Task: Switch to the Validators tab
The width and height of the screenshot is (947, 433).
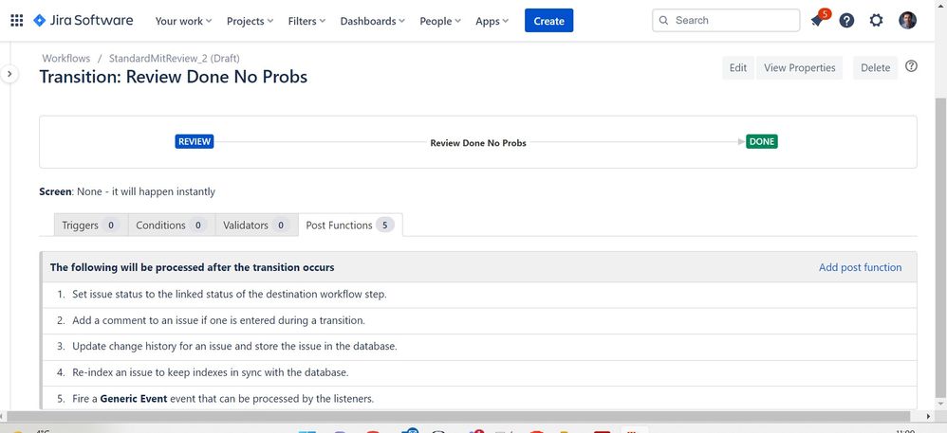Action: pyautogui.click(x=257, y=225)
